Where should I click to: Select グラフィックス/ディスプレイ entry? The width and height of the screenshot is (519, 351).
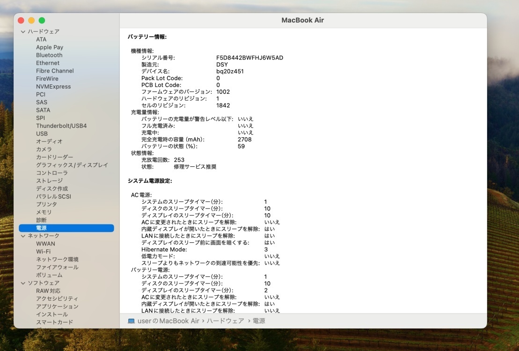72,165
